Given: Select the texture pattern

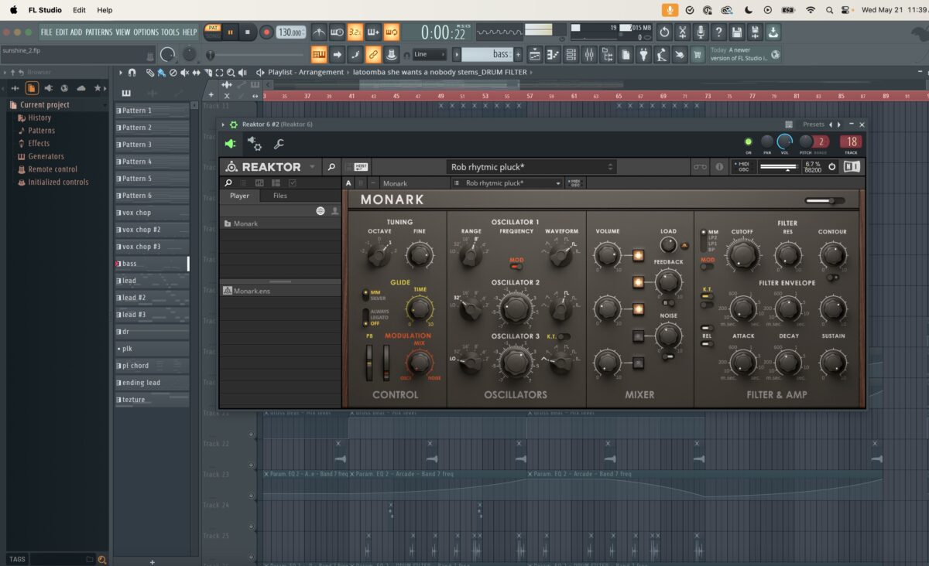Looking at the screenshot, I should [152, 400].
